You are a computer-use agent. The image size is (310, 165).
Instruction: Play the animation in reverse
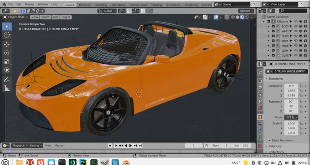(x=126, y=146)
